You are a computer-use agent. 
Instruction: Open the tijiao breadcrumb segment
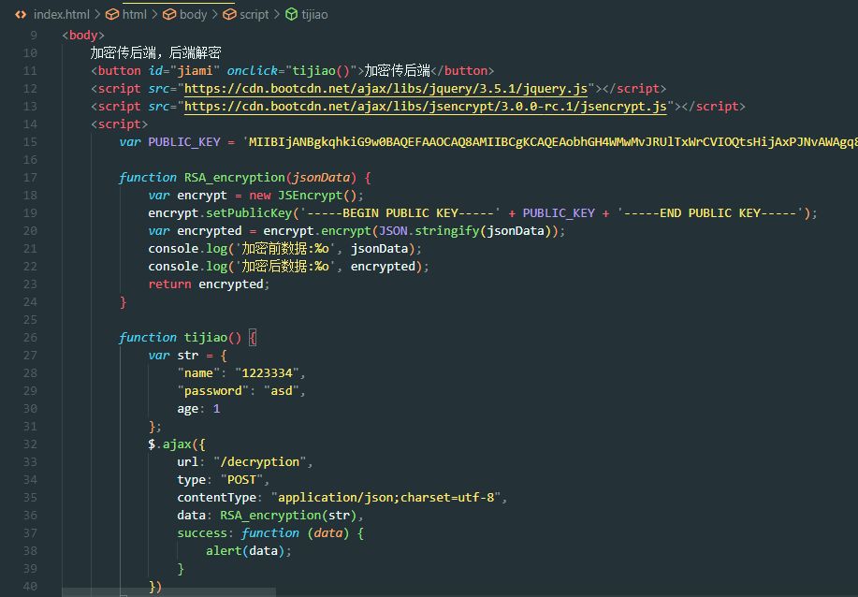314,15
